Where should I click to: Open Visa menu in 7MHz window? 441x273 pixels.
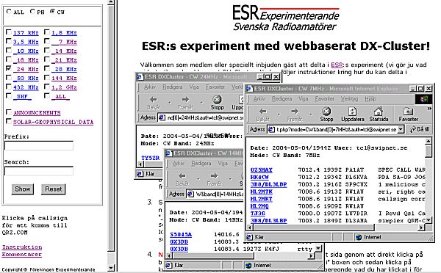coord(303,98)
